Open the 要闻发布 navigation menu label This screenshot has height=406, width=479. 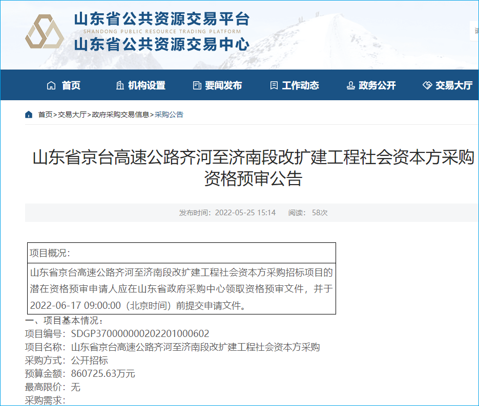pos(223,85)
